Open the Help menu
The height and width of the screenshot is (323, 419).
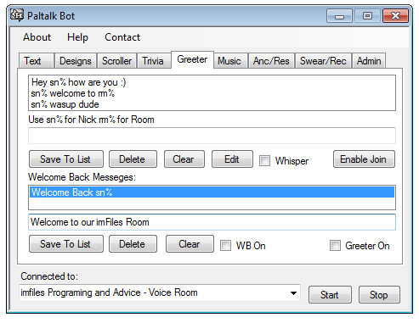[x=77, y=37]
